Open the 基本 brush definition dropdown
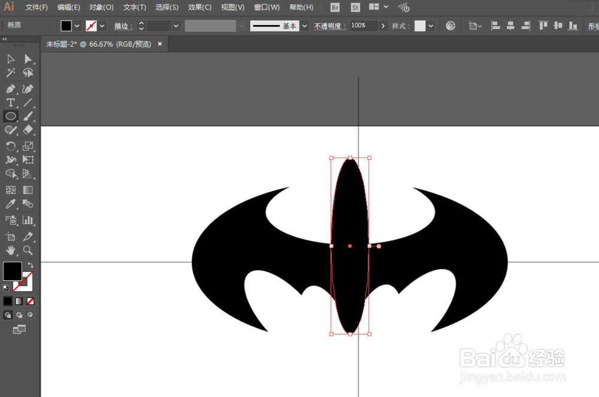 tap(304, 26)
